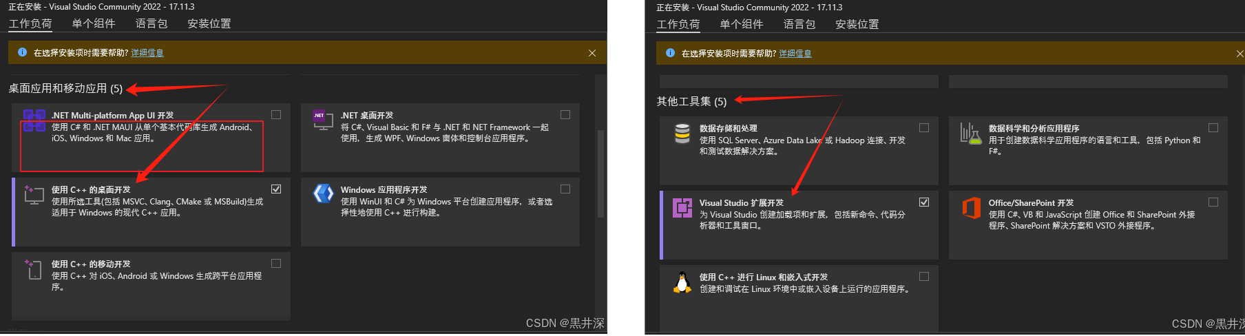Image resolution: width=1245 pixels, height=336 pixels.
Task: Select the 数据存储和处理 title text
Action: [x=729, y=128]
